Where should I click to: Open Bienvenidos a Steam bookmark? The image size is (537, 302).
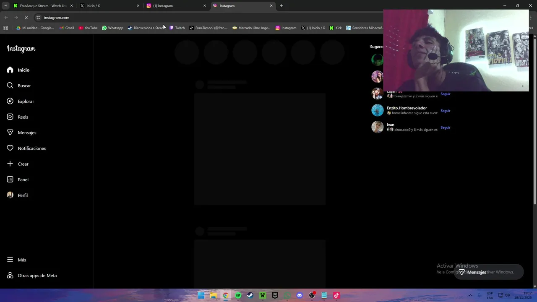pyautogui.click(x=146, y=28)
